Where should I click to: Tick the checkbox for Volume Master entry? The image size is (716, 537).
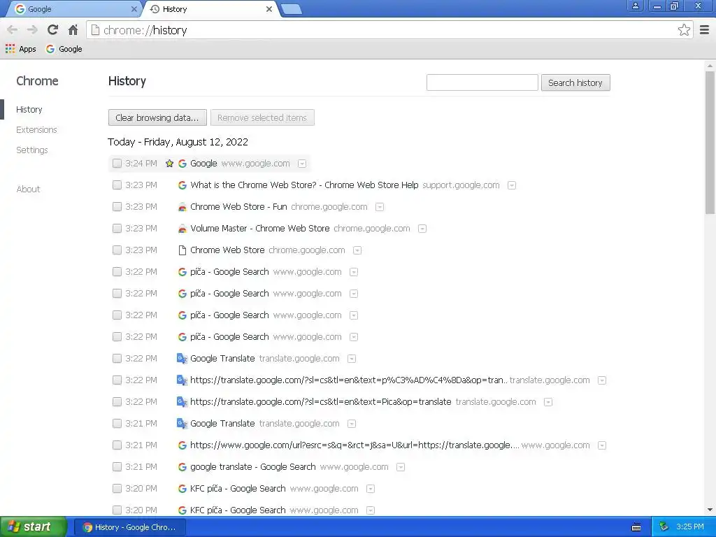pyautogui.click(x=117, y=229)
